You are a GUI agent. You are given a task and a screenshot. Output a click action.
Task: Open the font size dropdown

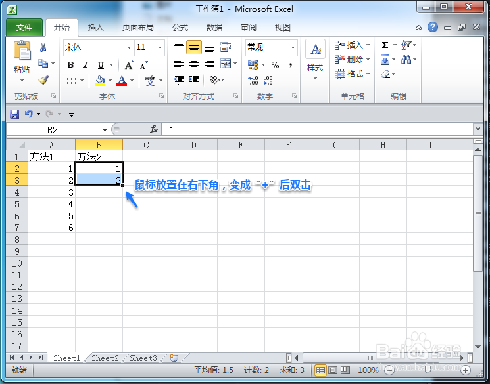point(160,48)
